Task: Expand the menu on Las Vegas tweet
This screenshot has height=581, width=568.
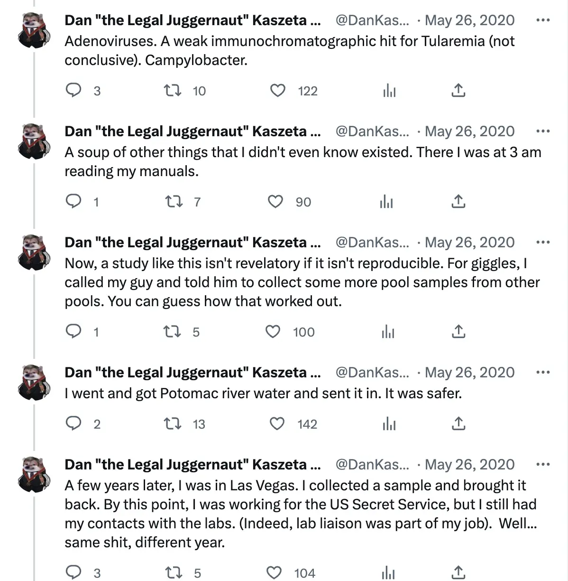Action: [x=542, y=465]
